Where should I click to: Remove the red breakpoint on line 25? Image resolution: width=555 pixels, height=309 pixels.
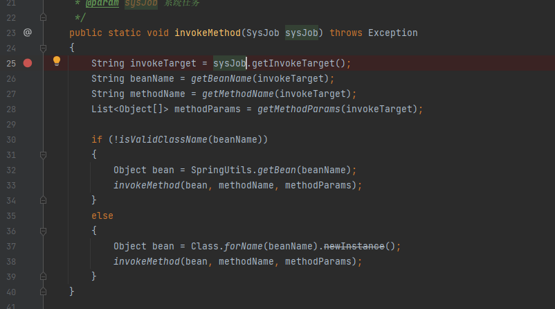28,63
